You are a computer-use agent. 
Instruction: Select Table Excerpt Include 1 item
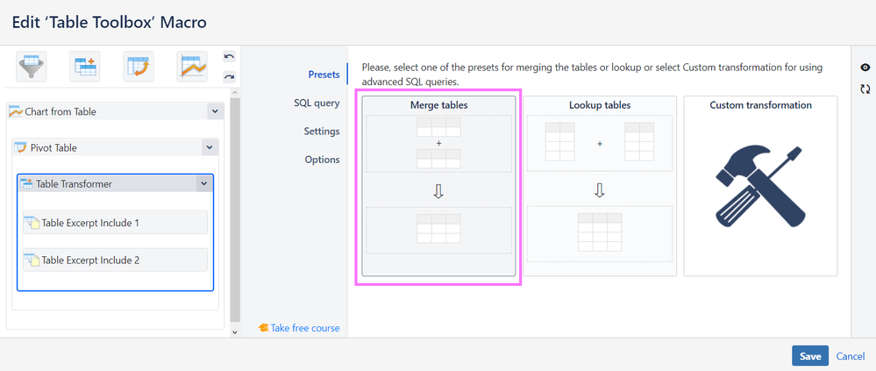[x=114, y=223]
